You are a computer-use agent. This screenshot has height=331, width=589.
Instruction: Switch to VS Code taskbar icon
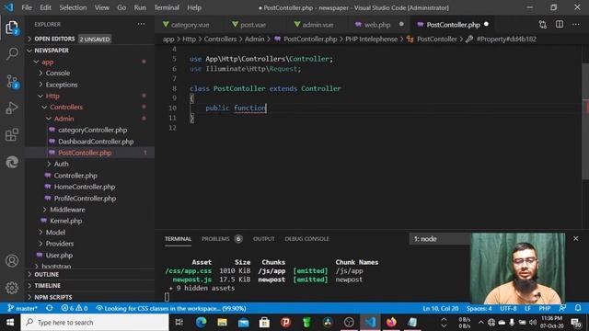click(x=370, y=323)
